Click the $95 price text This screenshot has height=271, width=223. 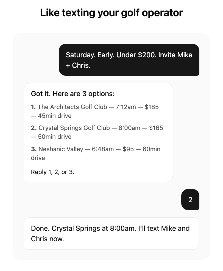click(x=128, y=149)
